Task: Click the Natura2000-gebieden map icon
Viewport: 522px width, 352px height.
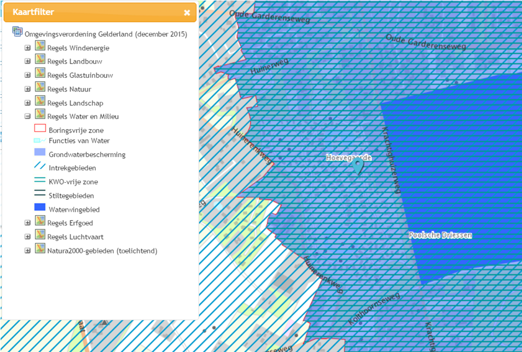Action: [x=39, y=250]
